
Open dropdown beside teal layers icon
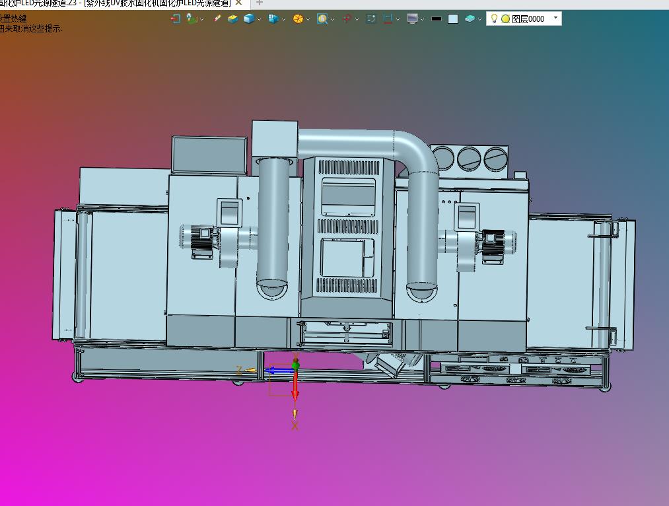(480, 19)
